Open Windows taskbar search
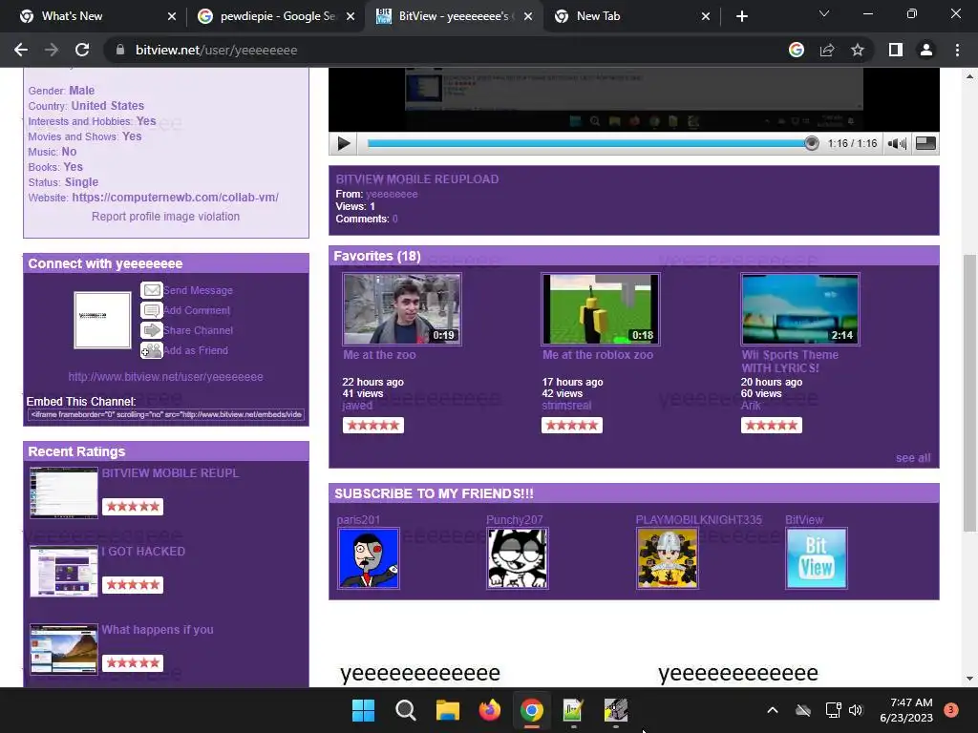 [x=405, y=710]
